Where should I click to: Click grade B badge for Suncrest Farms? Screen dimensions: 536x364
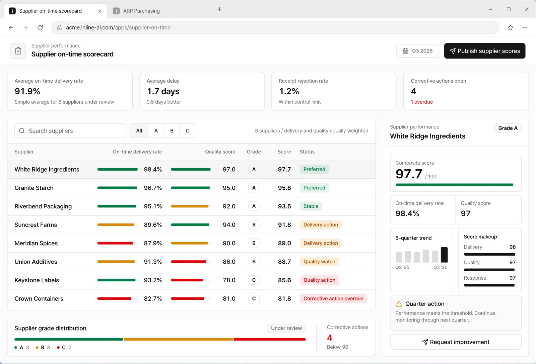(x=254, y=225)
